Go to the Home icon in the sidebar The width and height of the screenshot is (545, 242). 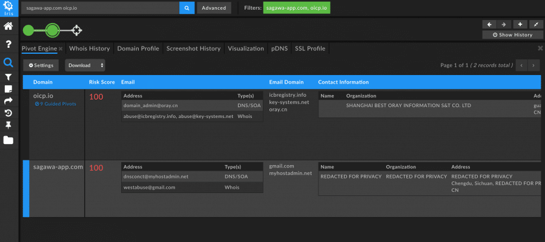pyautogui.click(x=8, y=26)
